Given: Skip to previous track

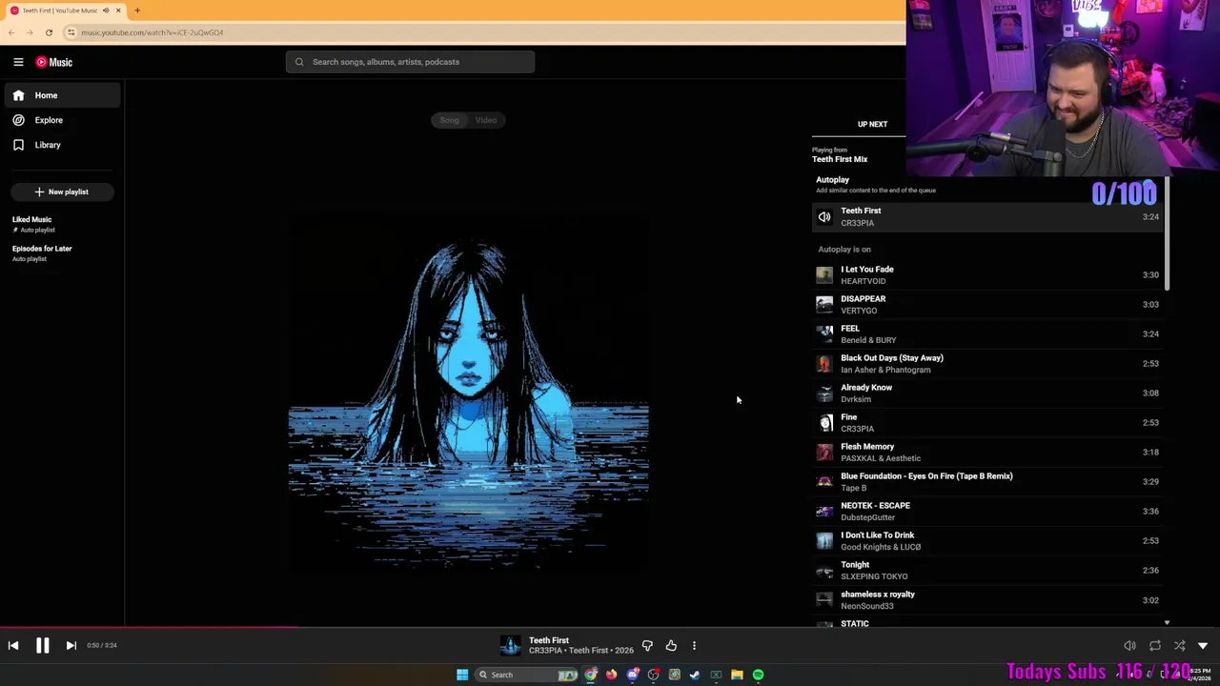Looking at the screenshot, I should 13,645.
